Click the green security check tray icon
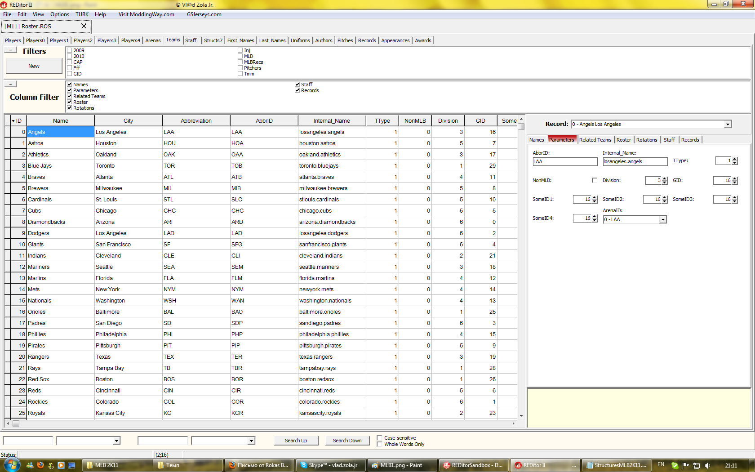 (675, 465)
